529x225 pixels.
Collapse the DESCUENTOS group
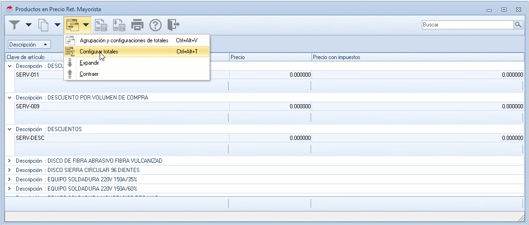(x=10, y=129)
